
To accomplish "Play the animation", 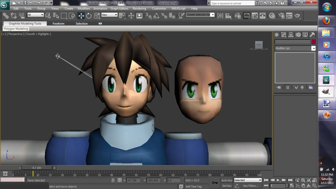I will (278, 180).
